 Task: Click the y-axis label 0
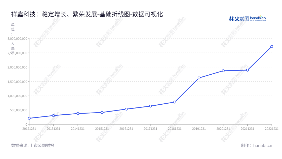tap(26, 124)
